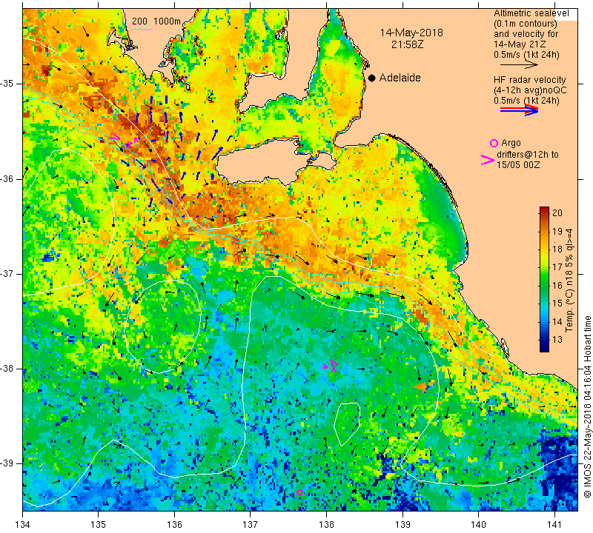Screen dimensions: 593x533
Task: Click the magenta Argo circle in legend
Action: [x=494, y=143]
